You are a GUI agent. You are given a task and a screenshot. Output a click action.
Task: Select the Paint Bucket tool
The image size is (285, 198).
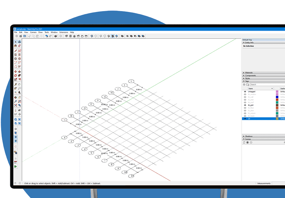[x=16, y=46]
